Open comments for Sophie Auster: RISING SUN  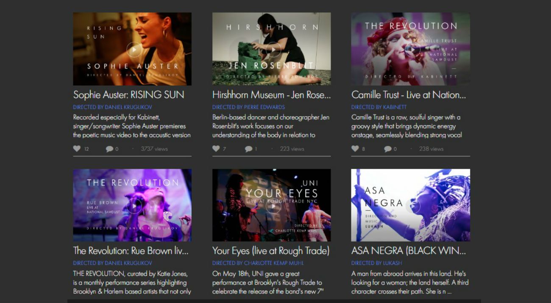(x=109, y=149)
